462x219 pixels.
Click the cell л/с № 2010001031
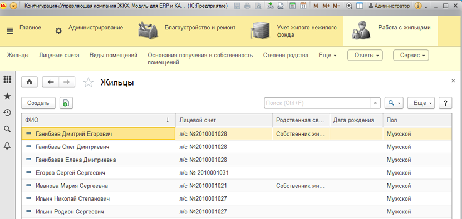(x=224, y=172)
